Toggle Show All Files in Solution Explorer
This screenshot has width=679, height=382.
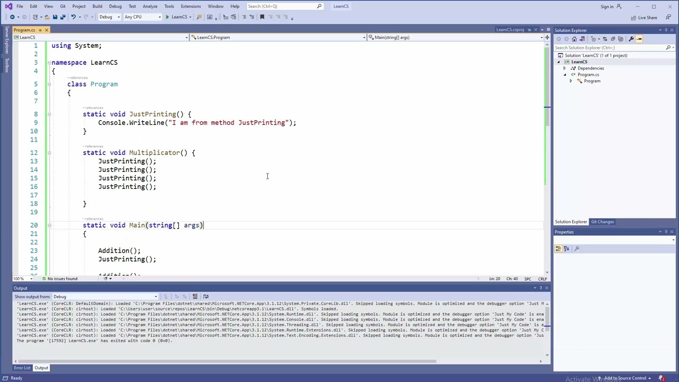(621, 39)
